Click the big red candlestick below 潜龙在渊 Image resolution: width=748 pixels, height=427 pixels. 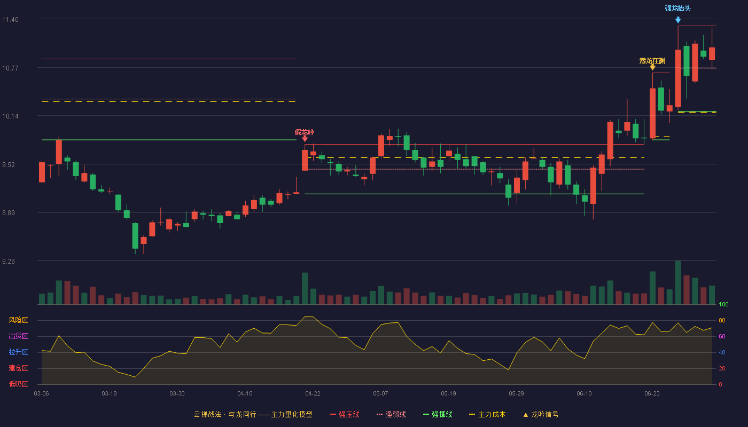tap(652, 113)
